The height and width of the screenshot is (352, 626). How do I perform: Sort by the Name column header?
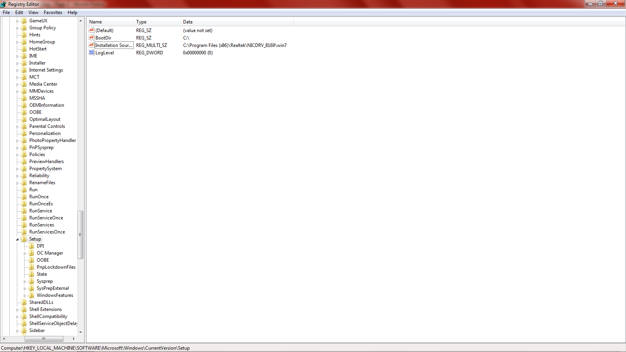pos(110,22)
